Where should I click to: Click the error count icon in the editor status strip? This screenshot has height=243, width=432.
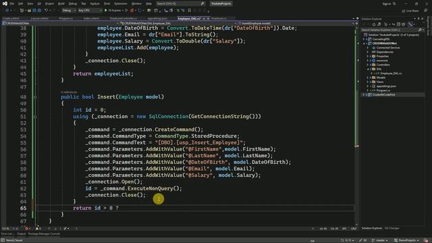pos(28,228)
